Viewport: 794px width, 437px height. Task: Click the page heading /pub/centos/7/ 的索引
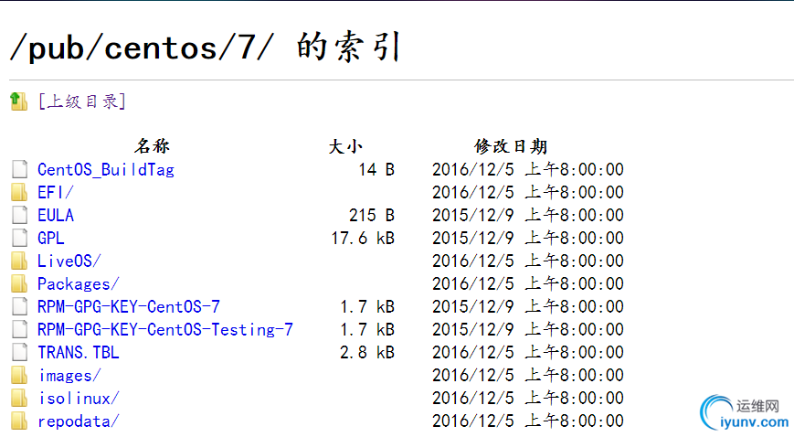206,48
